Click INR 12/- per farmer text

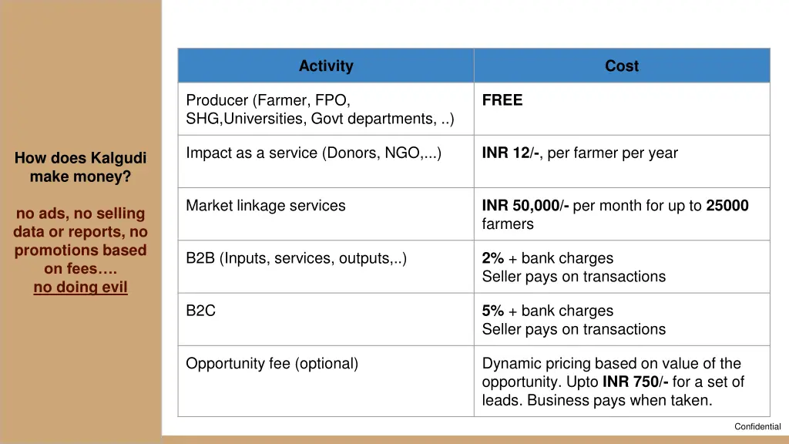click(579, 153)
